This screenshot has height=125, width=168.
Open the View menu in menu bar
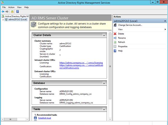point(19,7)
